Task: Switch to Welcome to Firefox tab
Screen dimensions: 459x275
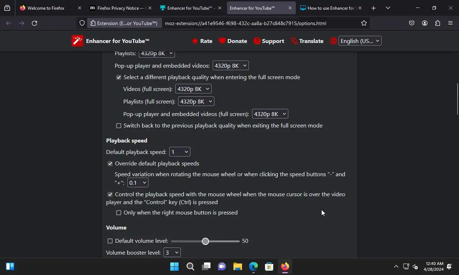Action: point(46,8)
